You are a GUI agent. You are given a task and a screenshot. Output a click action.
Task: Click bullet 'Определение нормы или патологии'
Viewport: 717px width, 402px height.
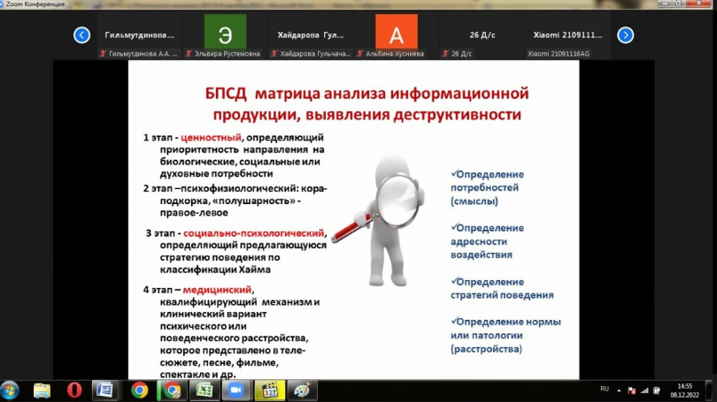pos(505,335)
